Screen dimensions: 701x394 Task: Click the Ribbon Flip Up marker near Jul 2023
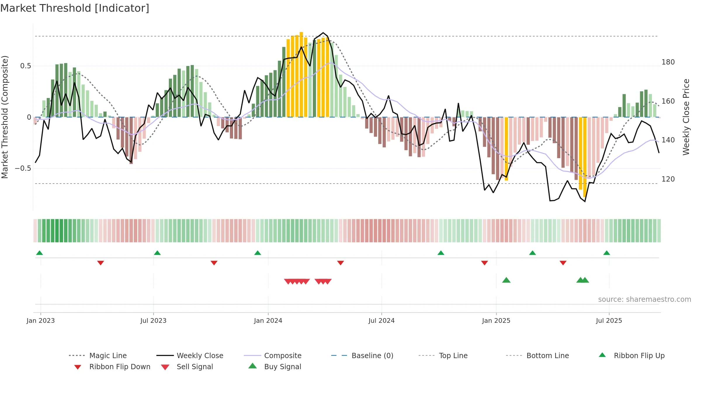[x=157, y=253]
